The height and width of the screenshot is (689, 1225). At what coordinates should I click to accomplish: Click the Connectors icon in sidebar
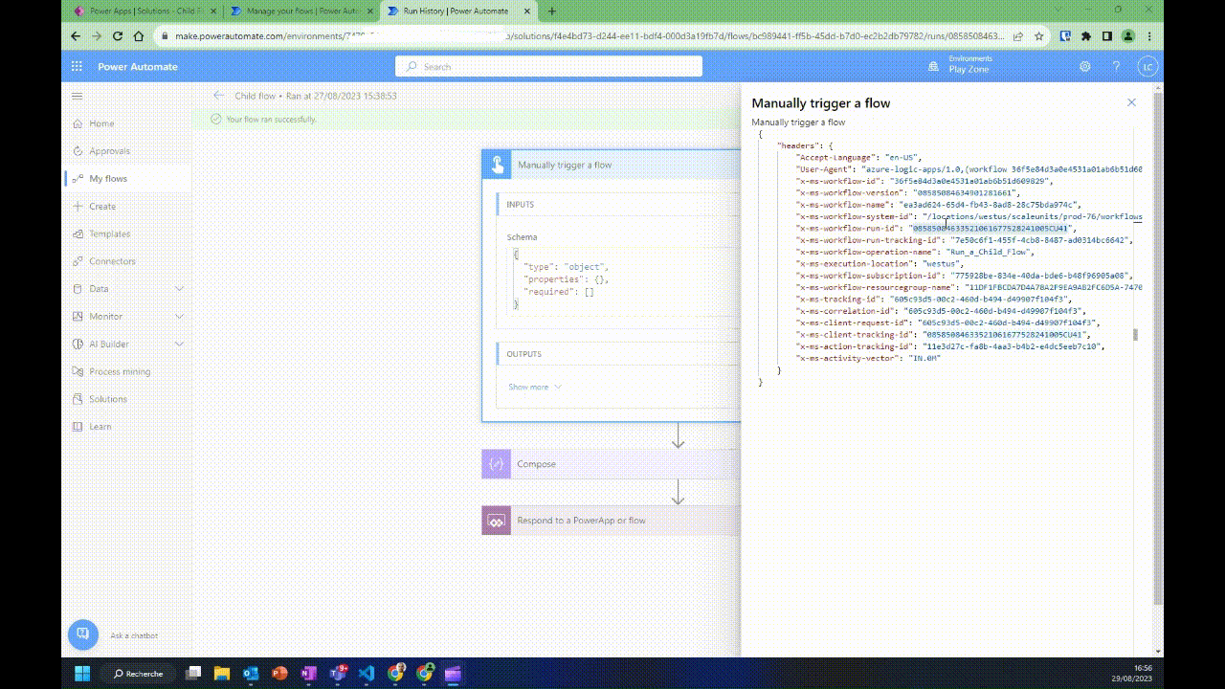[x=78, y=261]
